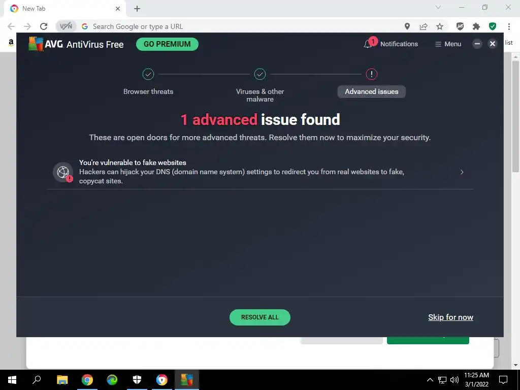This screenshot has width=520, height=390.
Task: Click the RESOLVE ALL button
Action: click(259, 317)
